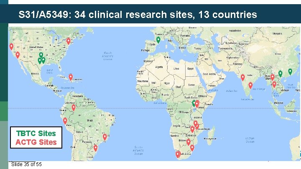The image size is (301, 169).
Task: Select the green pin near Hong Kong
Action: click(x=290, y=72)
